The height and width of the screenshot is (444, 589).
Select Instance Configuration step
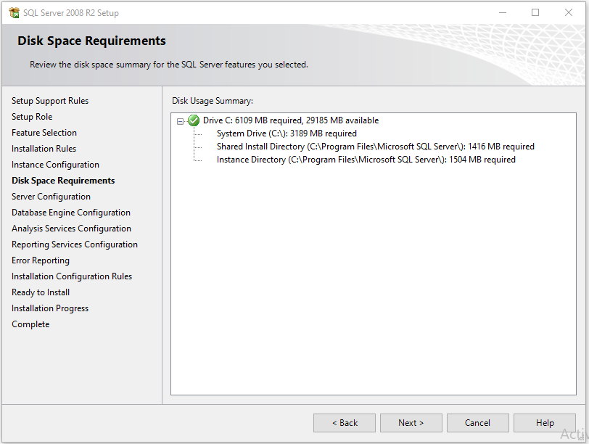55,165
